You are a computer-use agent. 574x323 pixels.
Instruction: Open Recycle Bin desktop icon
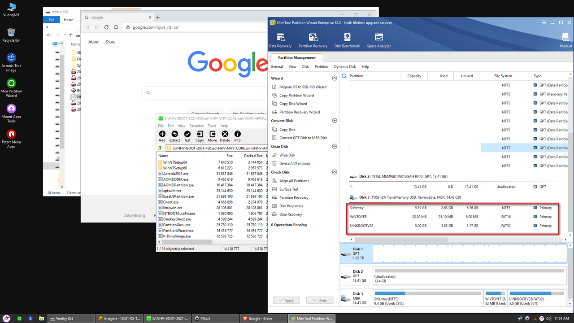coord(11,35)
